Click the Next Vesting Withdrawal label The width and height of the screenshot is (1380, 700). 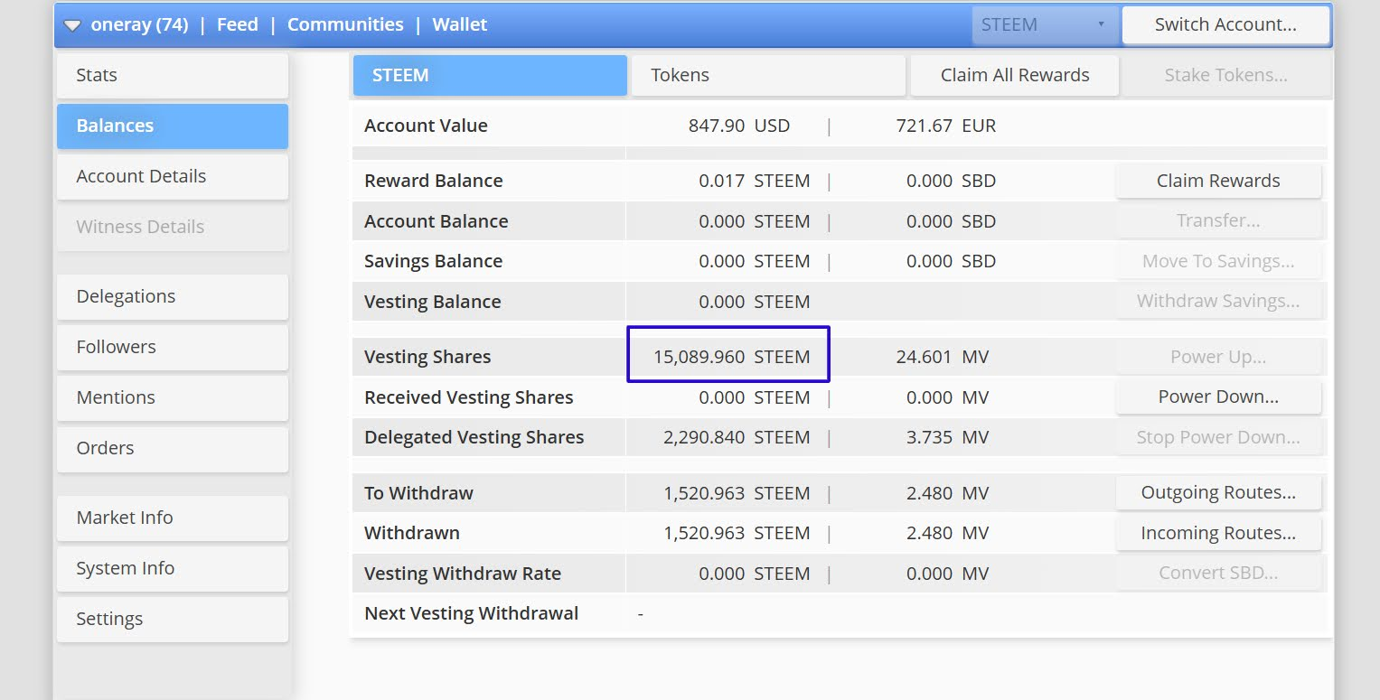pos(472,613)
